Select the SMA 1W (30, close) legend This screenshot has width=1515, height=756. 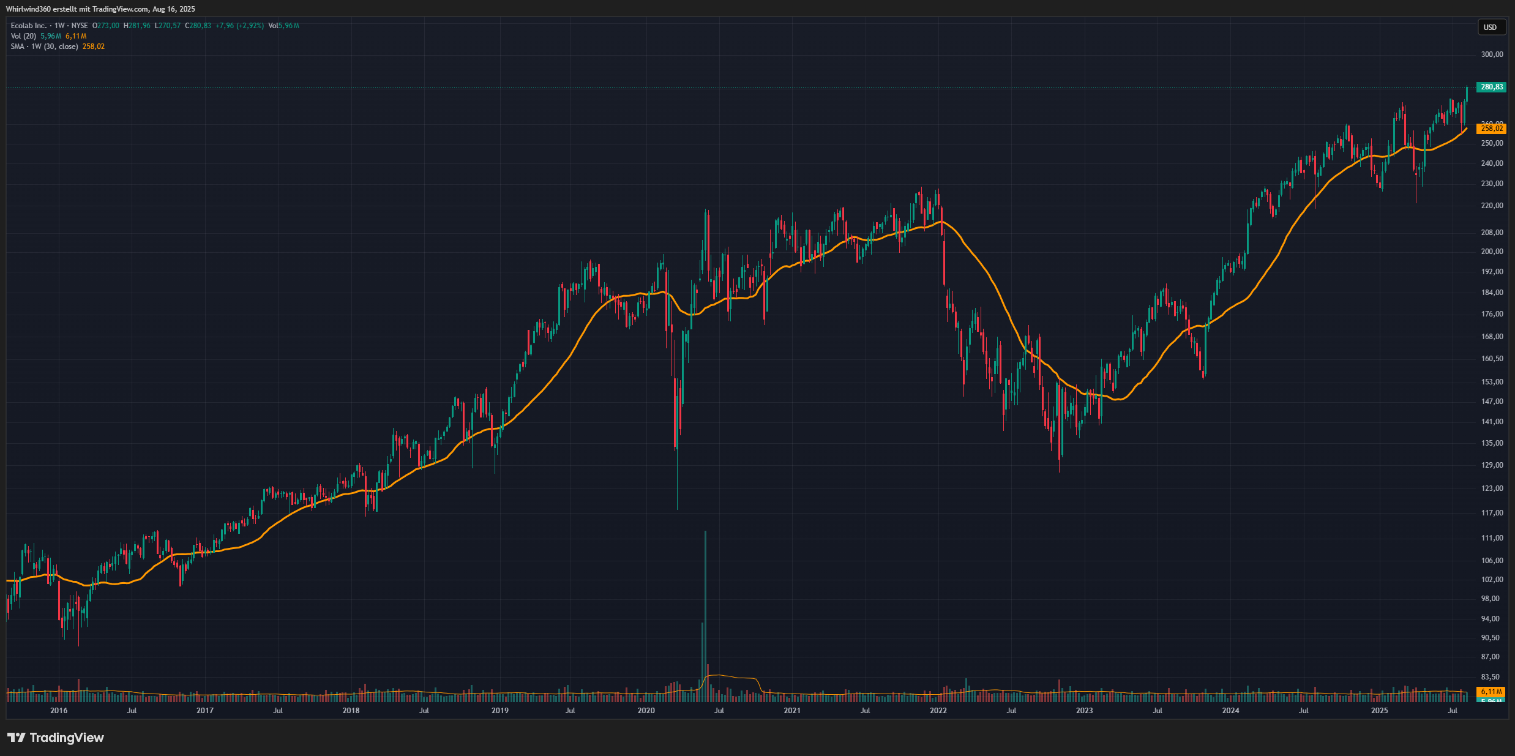(44, 47)
